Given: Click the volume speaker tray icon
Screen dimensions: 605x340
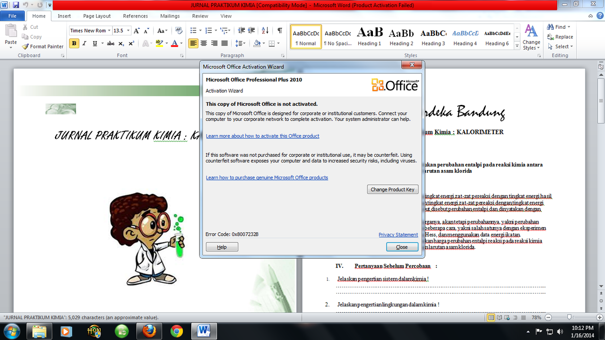Looking at the screenshot, I should pos(561,331).
